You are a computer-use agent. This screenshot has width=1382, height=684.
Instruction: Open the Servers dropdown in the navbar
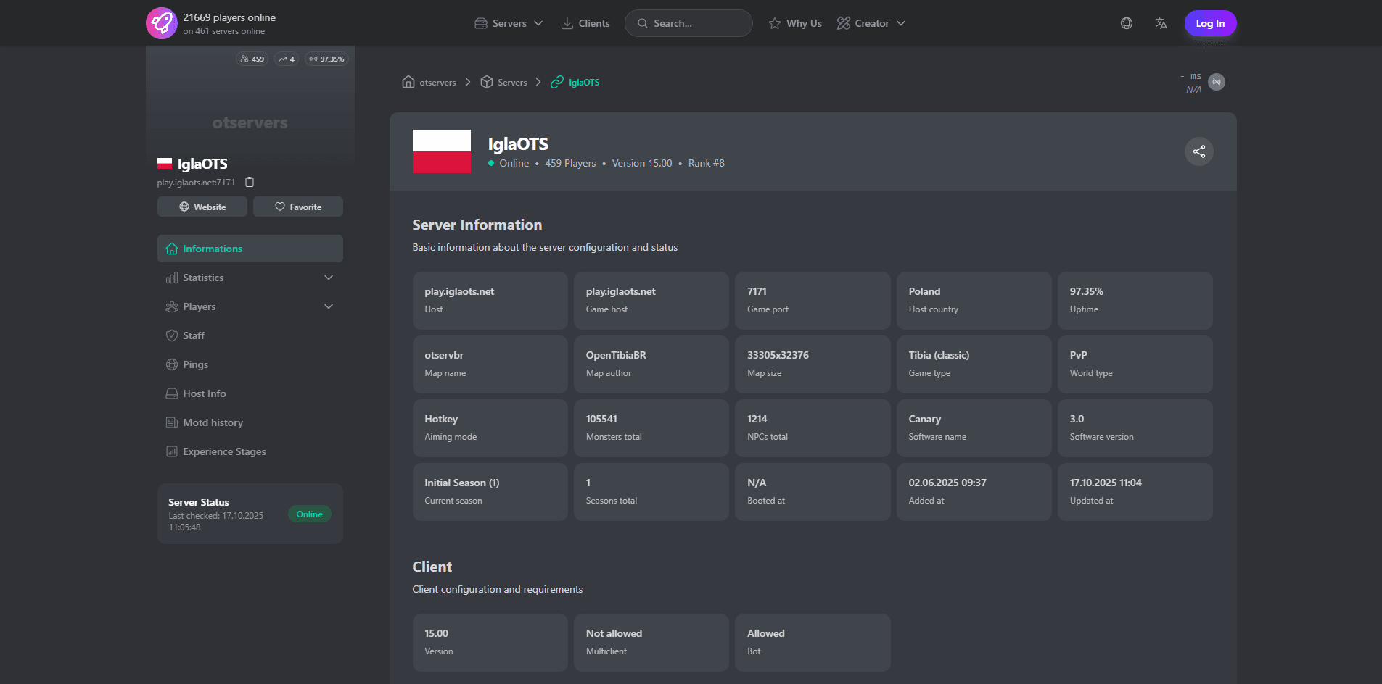pos(509,23)
